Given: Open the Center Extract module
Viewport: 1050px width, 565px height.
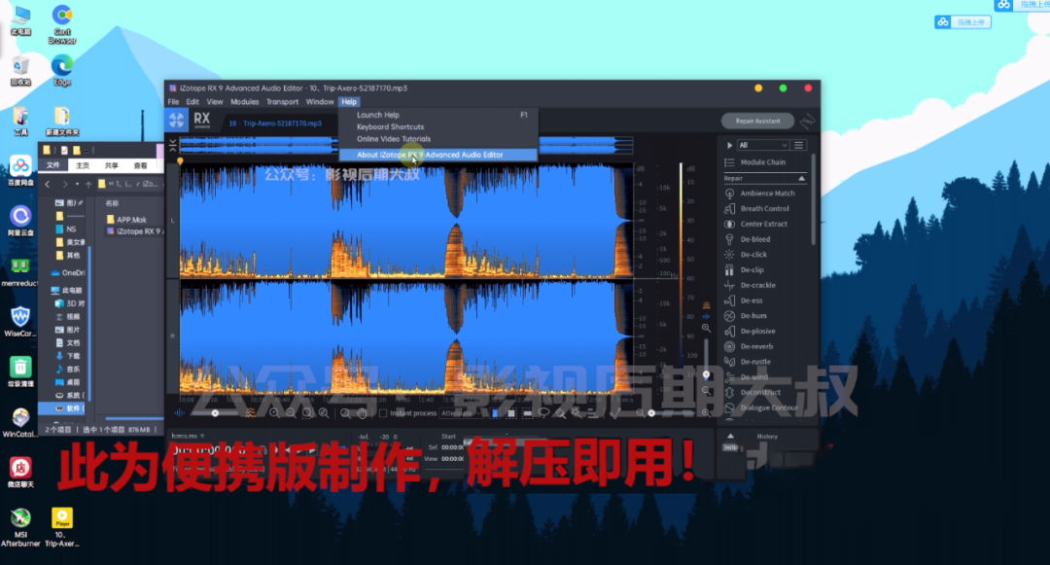Looking at the screenshot, I should click(763, 224).
